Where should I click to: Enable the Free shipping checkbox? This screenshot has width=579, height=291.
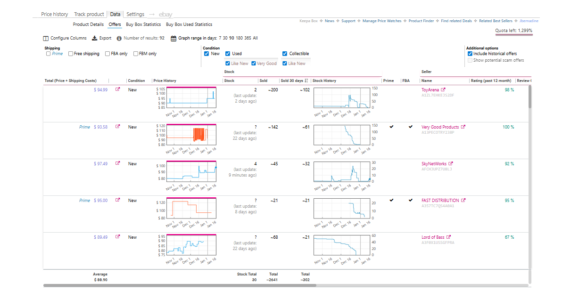[x=71, y=54]
